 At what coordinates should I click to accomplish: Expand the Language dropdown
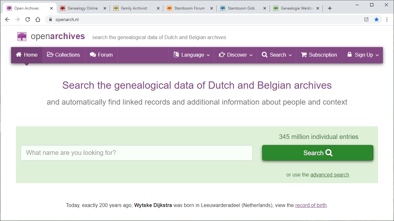[x=192, y=55]
